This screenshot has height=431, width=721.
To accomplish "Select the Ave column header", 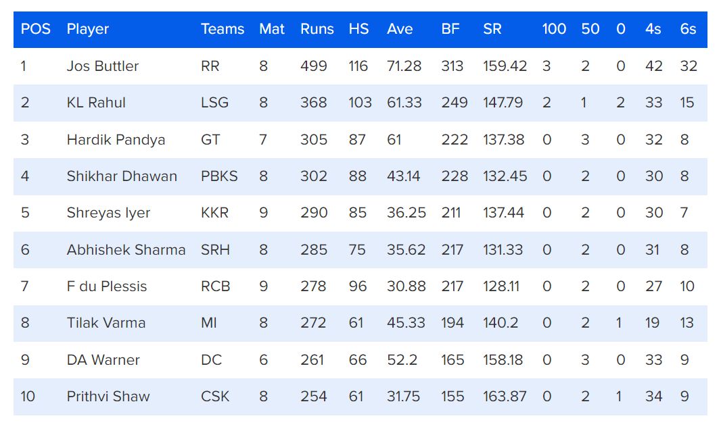I will tap(400, 29).
